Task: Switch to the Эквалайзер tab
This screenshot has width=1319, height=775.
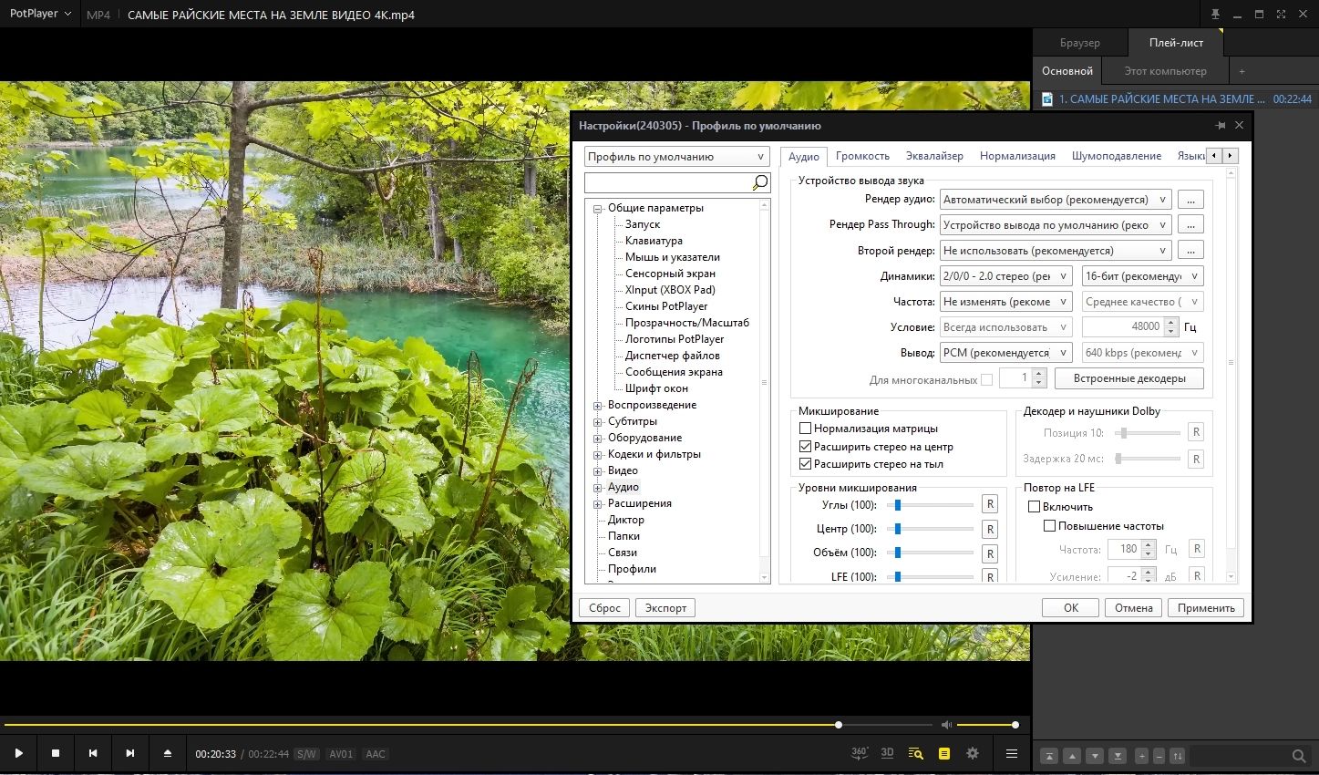Action: click(x=934, y=156)
